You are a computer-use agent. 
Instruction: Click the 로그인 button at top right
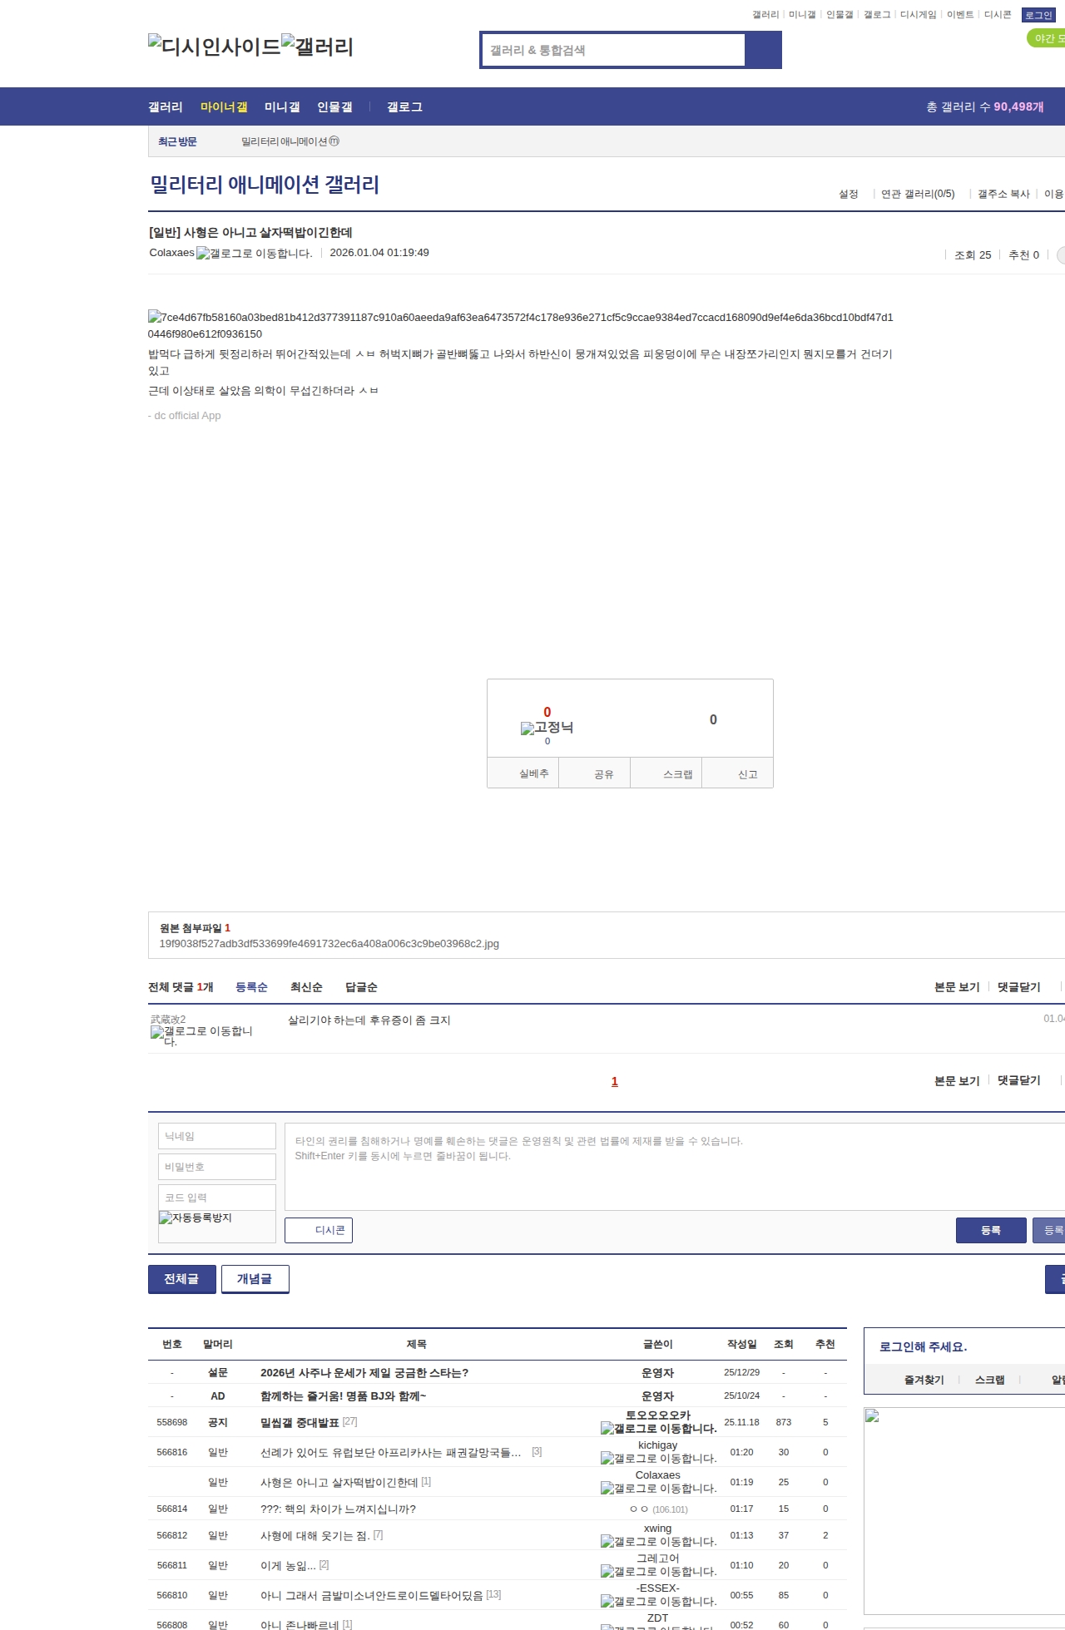(x=1038, y=15)
